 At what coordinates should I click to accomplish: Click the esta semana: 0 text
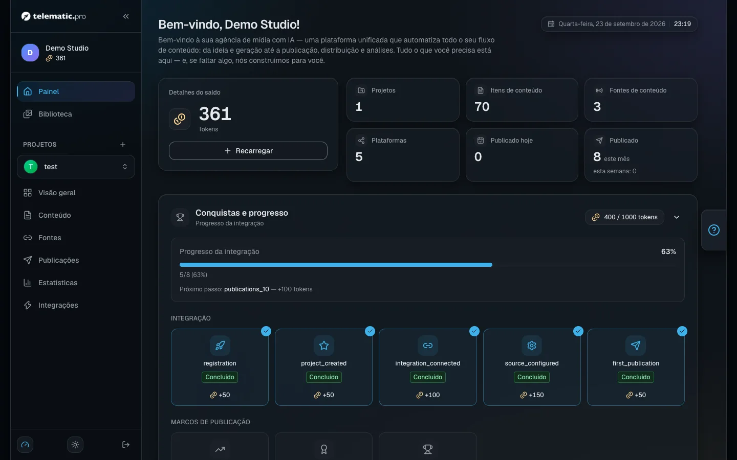[615, 171]
